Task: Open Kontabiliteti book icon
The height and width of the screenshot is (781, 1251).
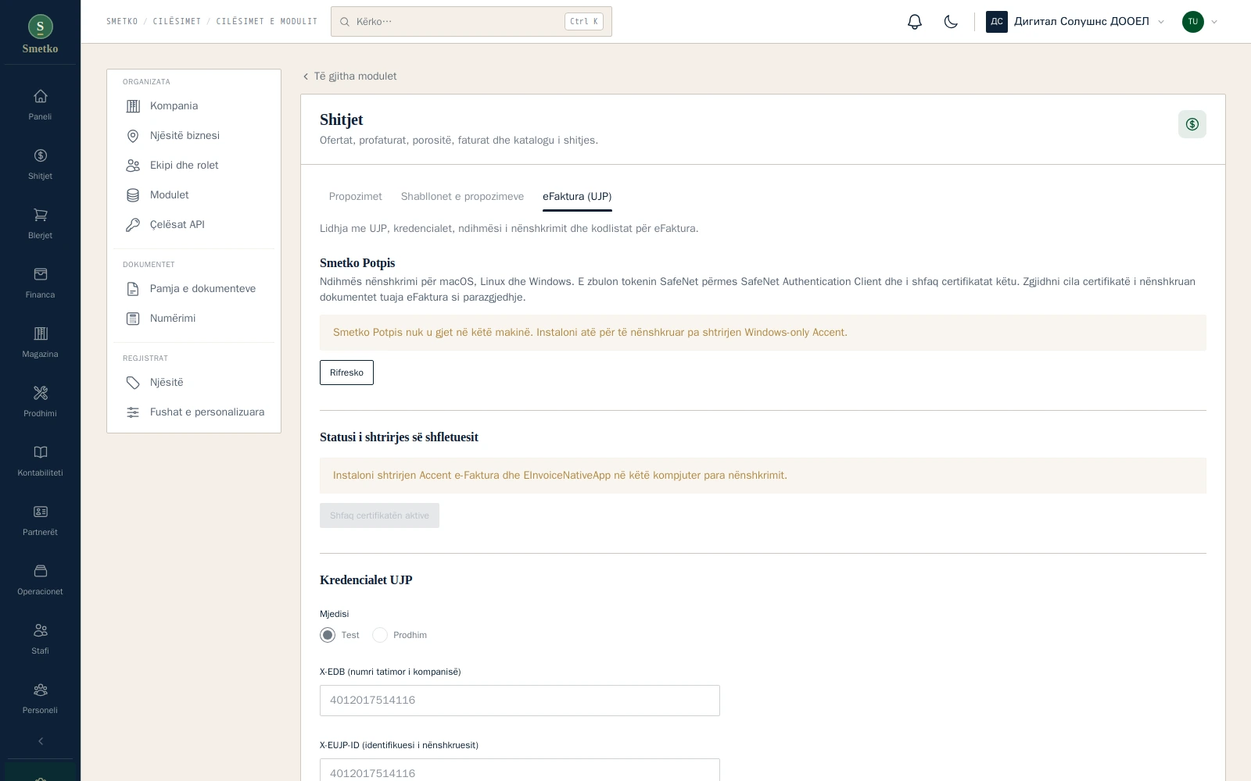Action: (x=40, y=462)
